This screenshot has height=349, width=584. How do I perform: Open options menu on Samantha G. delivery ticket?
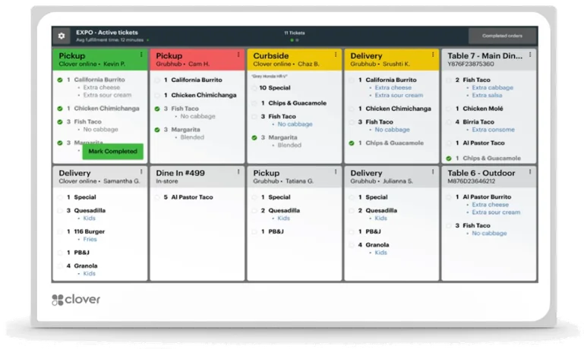coord(141,172)
